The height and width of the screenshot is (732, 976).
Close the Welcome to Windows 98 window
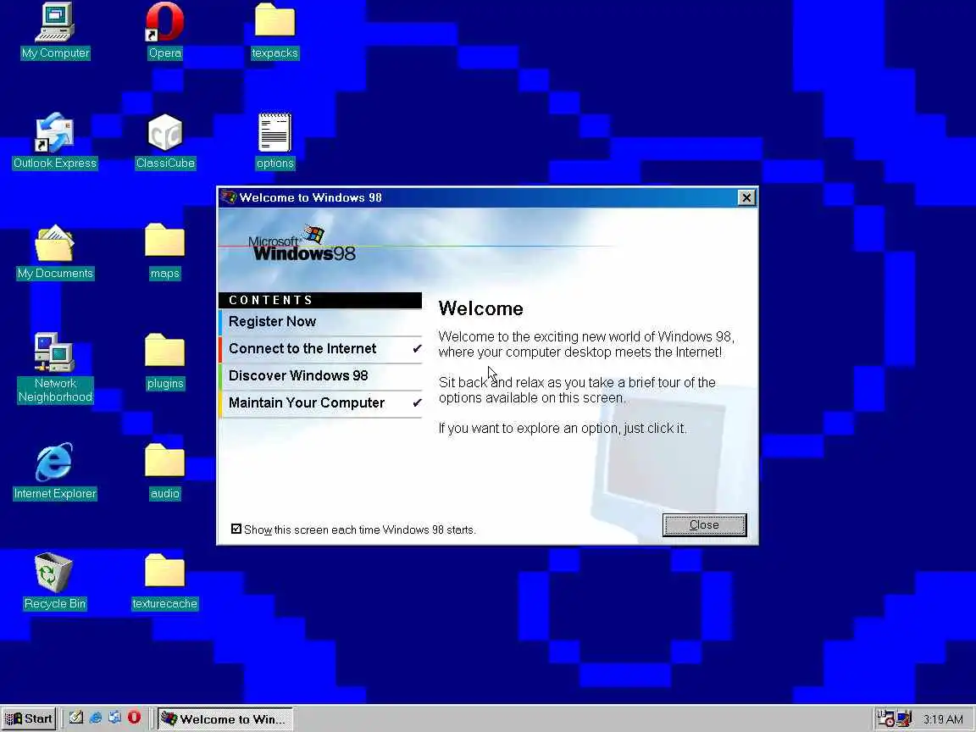click(x=746, y=197)
